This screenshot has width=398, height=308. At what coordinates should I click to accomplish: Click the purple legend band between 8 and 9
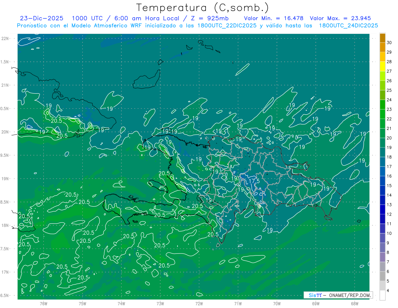click(382, 248)
